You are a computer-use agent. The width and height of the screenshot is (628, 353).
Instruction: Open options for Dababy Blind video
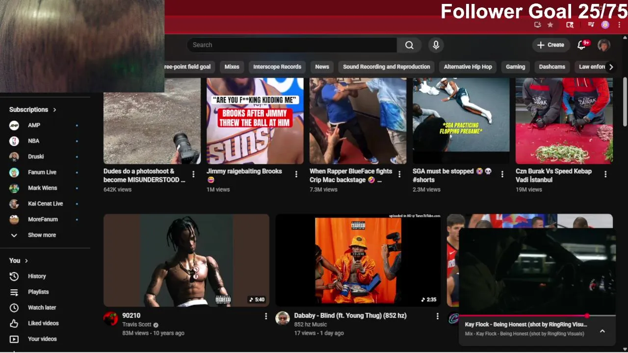tap(438, 316)
